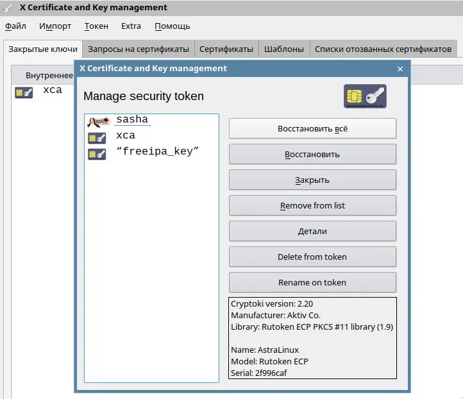Click the Закрыть button
The height and width of the screenshot is (399, 463).
click(x=312, y=180)
